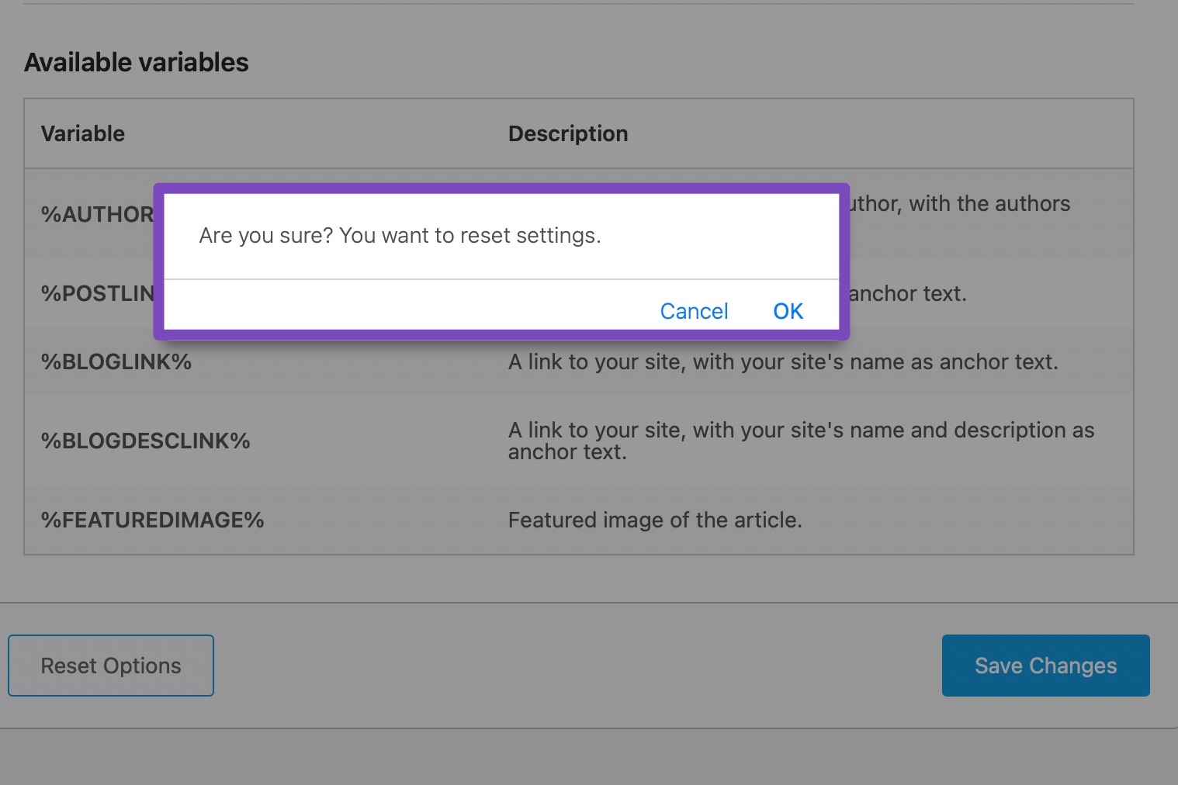The width and height of the screenshot is (1178, 785).
Task: Click the author description text beside the dialog
Action: point(960,203)
